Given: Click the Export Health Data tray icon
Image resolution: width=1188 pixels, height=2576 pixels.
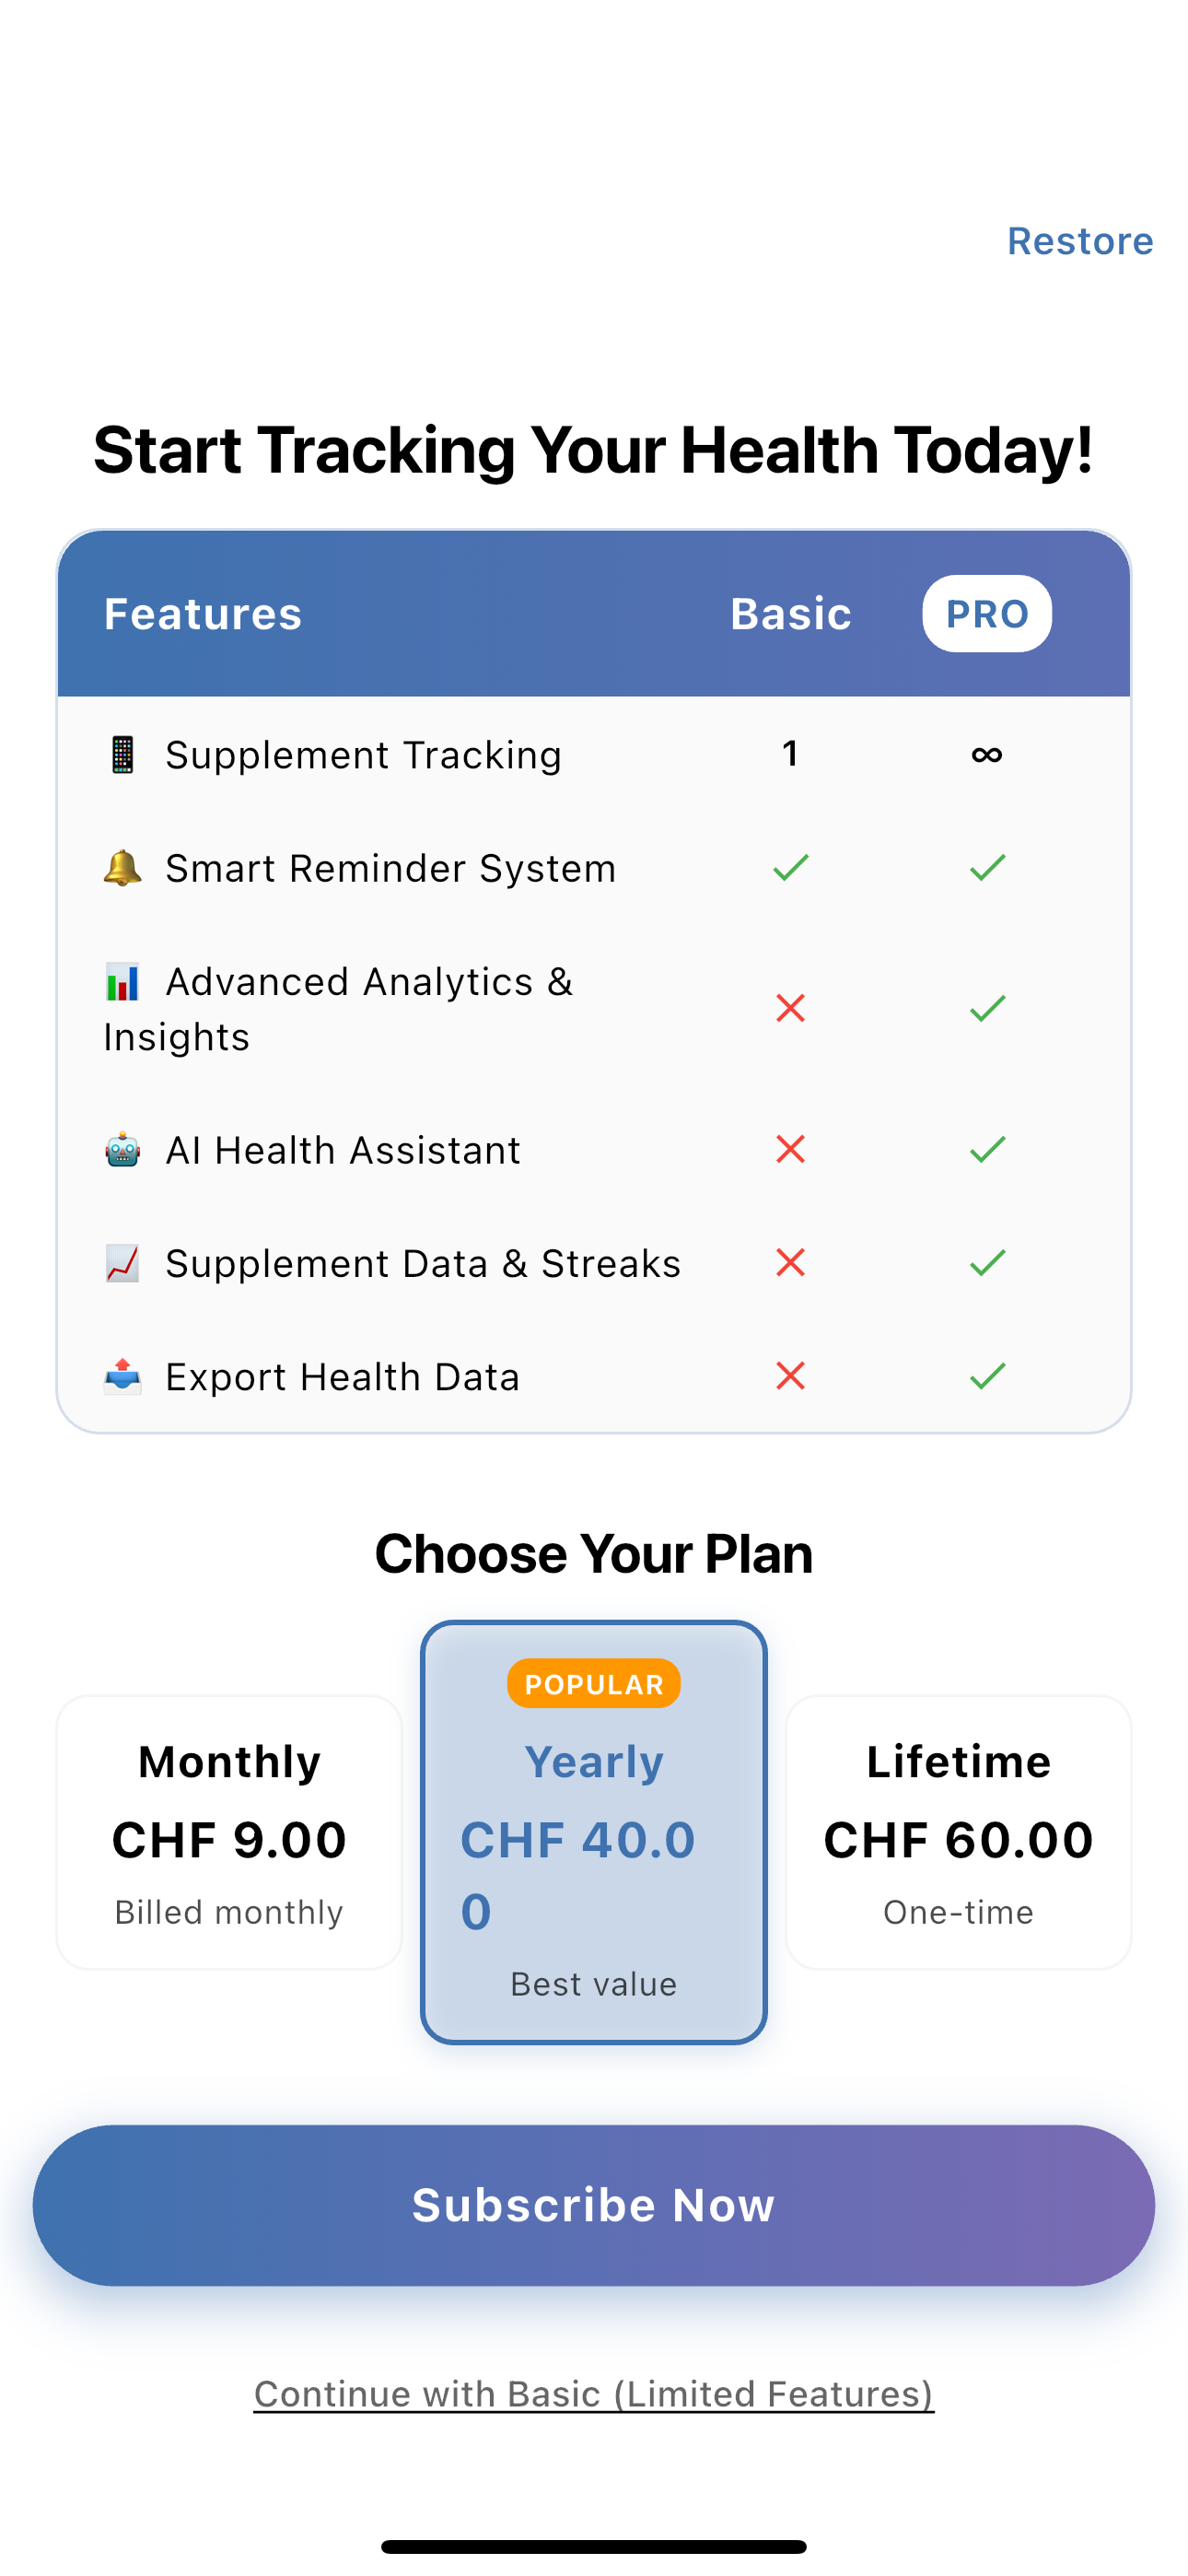Looking at the screenshot, I should tap(122, 1376).
